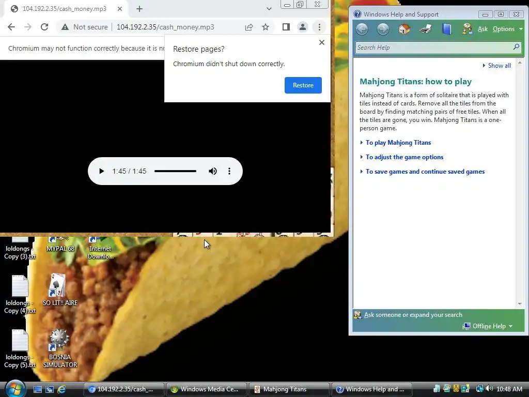Click the Chromium profile avatar icon

pyautogui.click(x=303, y=27)
